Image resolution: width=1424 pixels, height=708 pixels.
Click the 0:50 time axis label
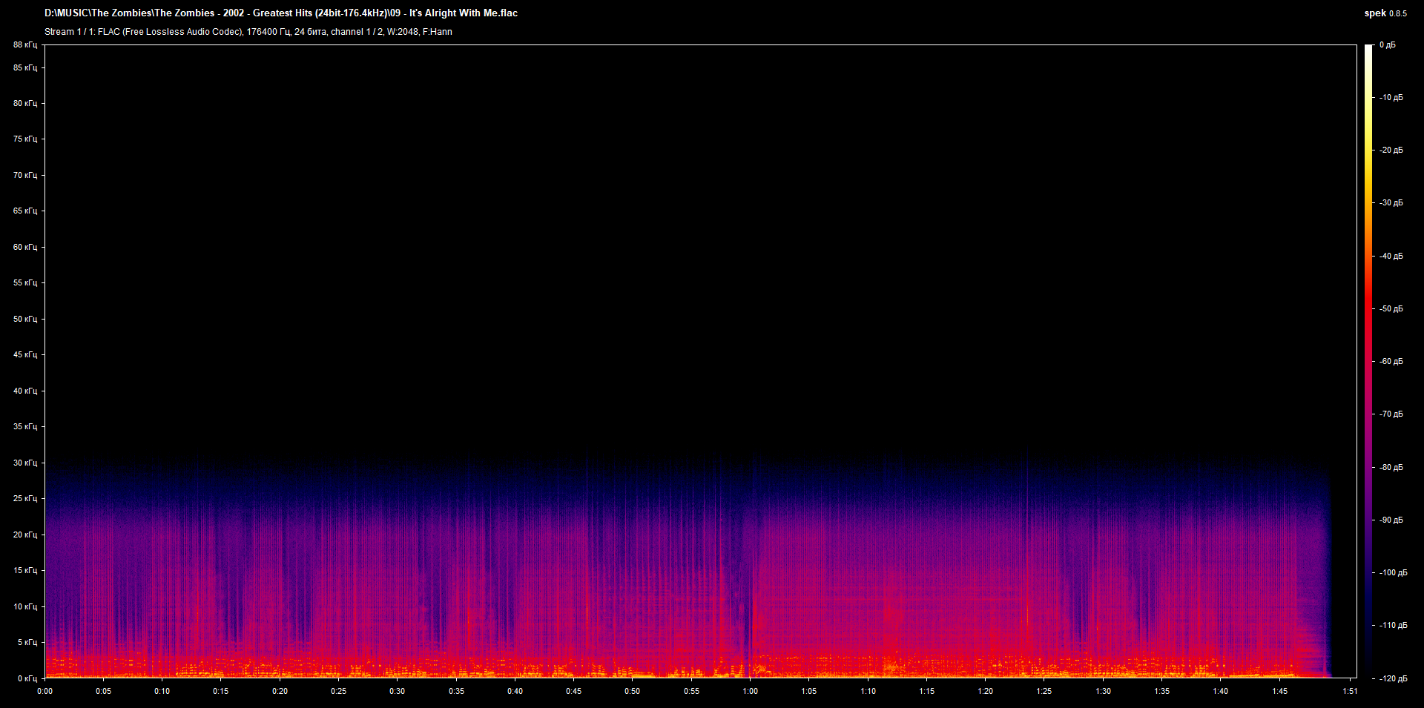(633, 691)
